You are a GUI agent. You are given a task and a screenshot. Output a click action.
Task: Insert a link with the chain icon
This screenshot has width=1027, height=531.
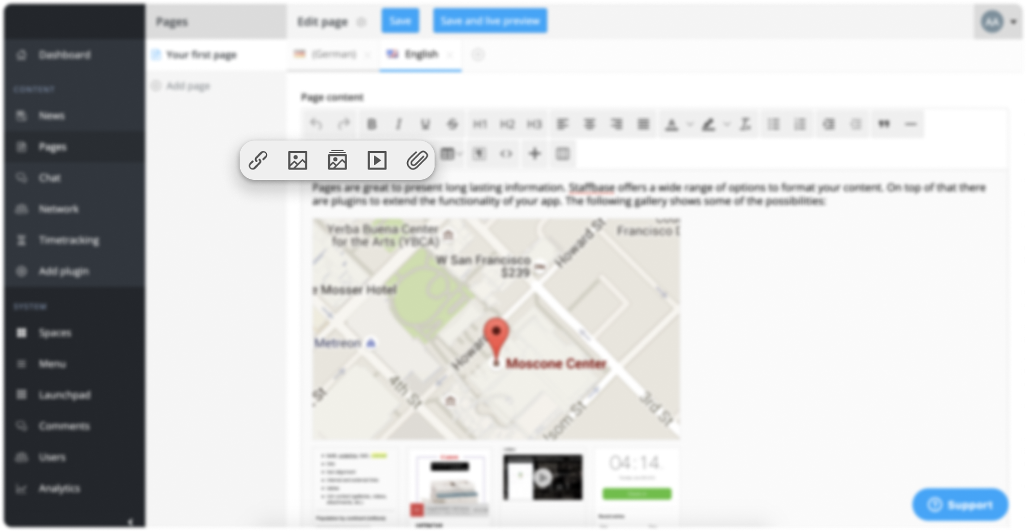[258, 160]
